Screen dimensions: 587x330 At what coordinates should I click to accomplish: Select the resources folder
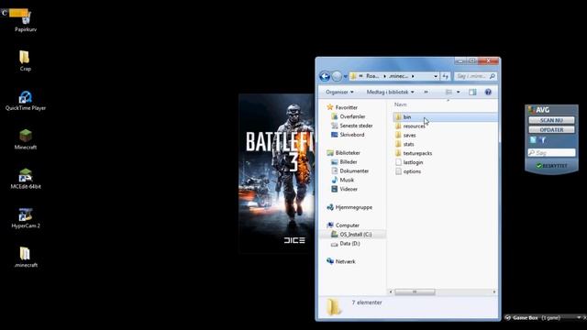(410, 126)
